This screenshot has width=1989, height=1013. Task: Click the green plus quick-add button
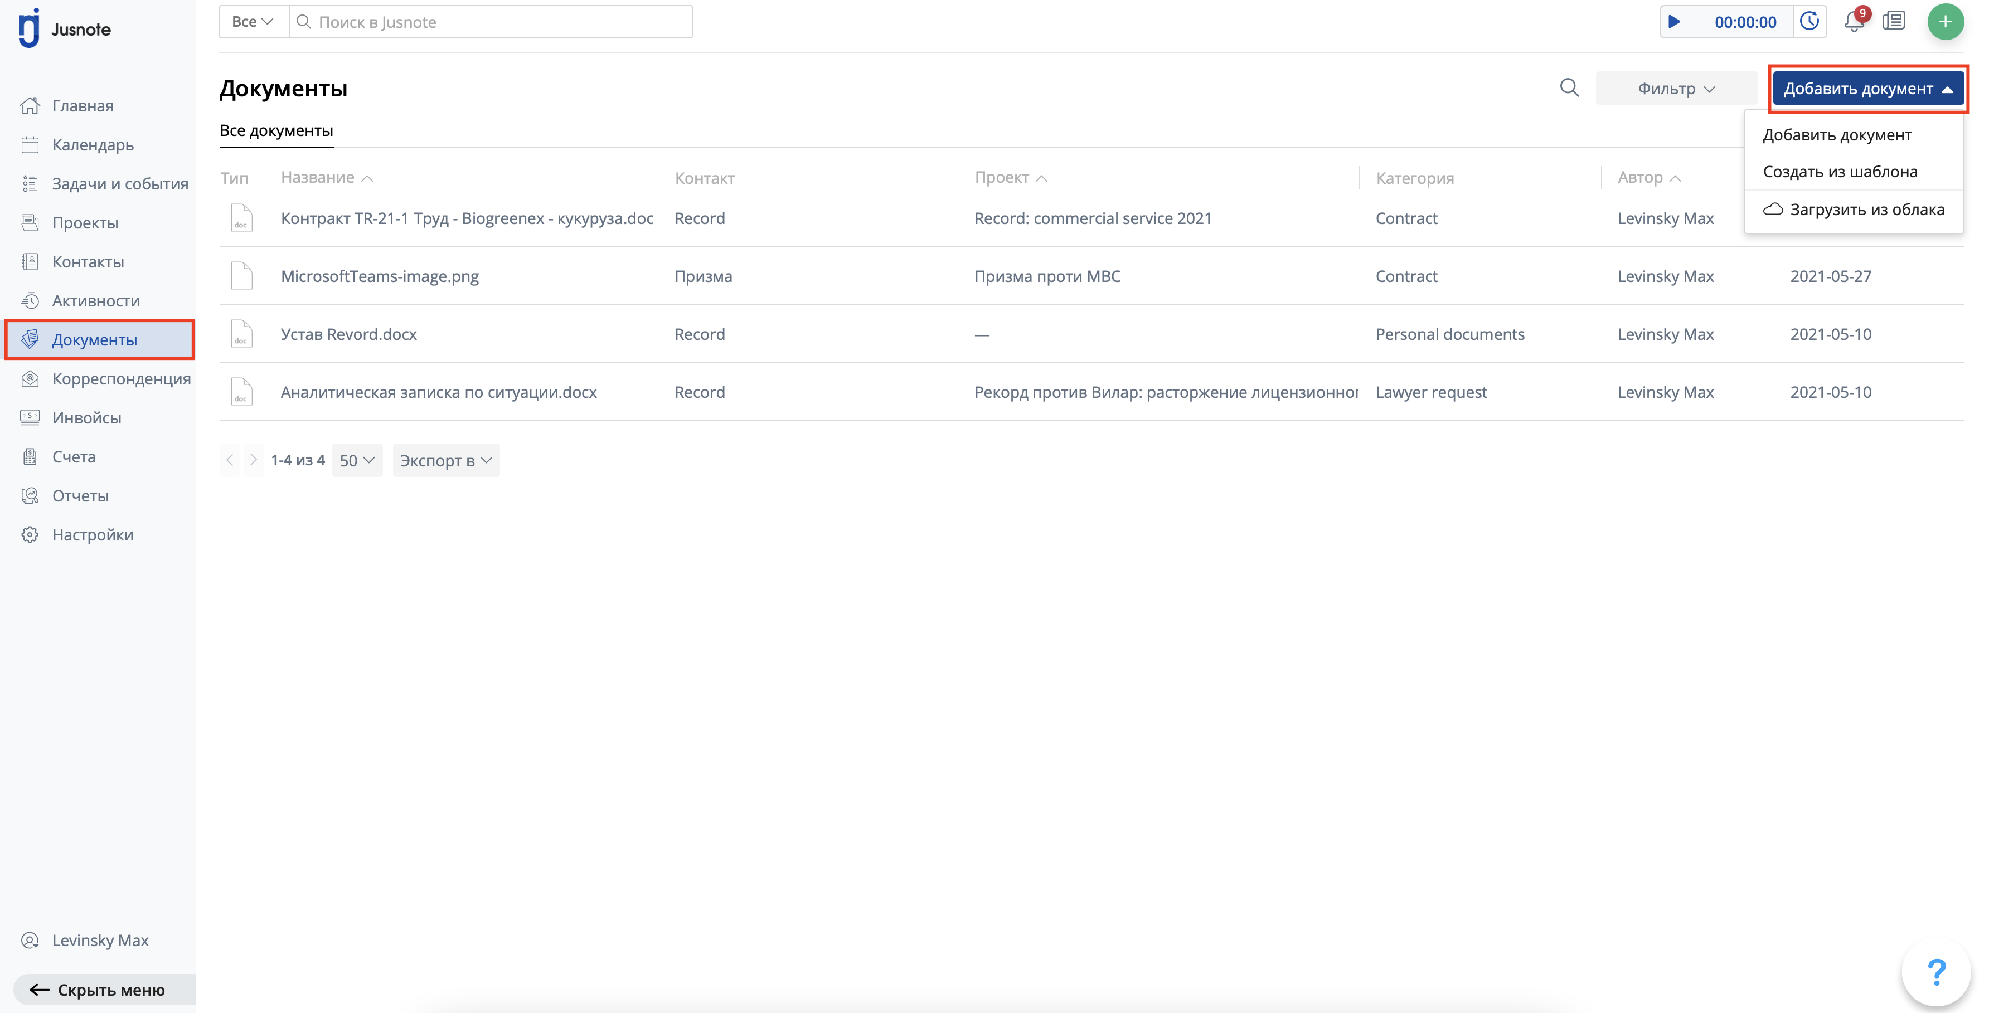pos(1946,22)
